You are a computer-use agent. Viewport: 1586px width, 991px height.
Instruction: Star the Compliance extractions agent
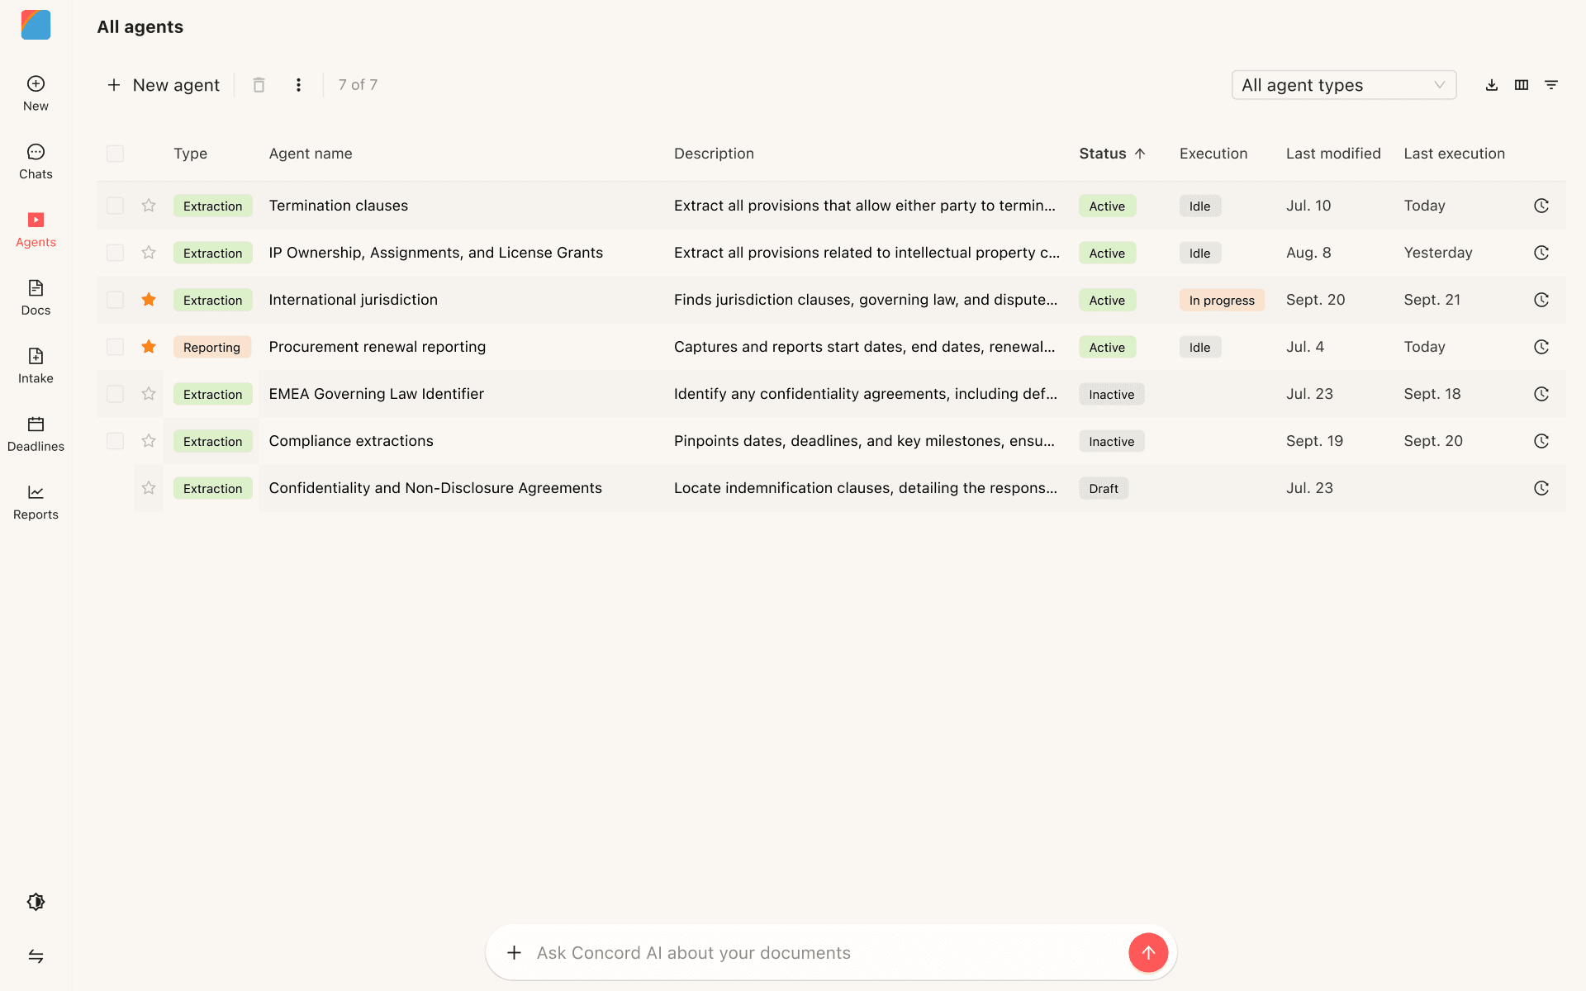149,441
